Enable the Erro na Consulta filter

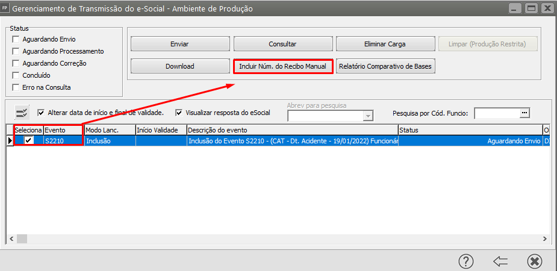(16, 87)
